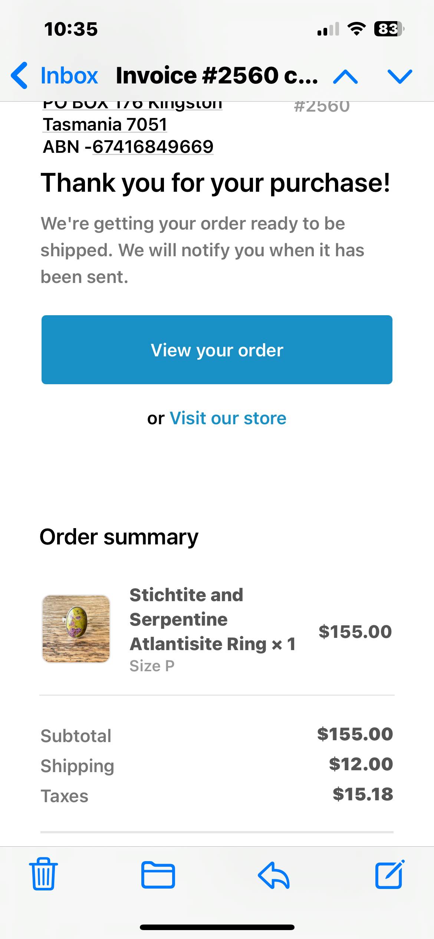This screenshot has height=939, width=434.
Task: Tap the cellular signal bars icon
Action: tap(328, 29)
